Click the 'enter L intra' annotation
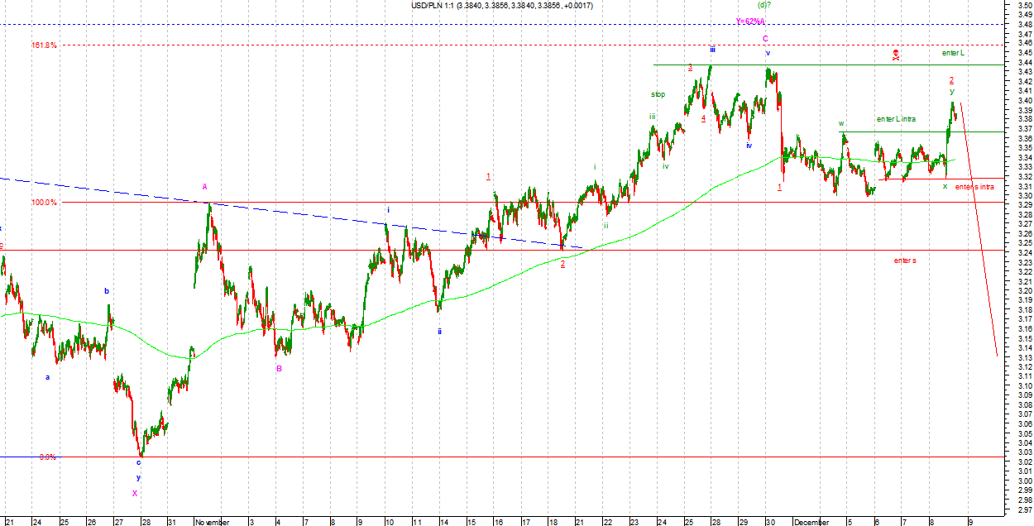 click(896, 119)
